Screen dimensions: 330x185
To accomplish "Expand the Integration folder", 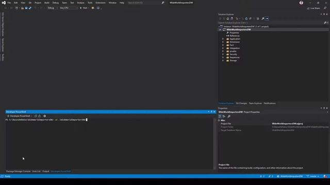I will (x=223, y=48).
